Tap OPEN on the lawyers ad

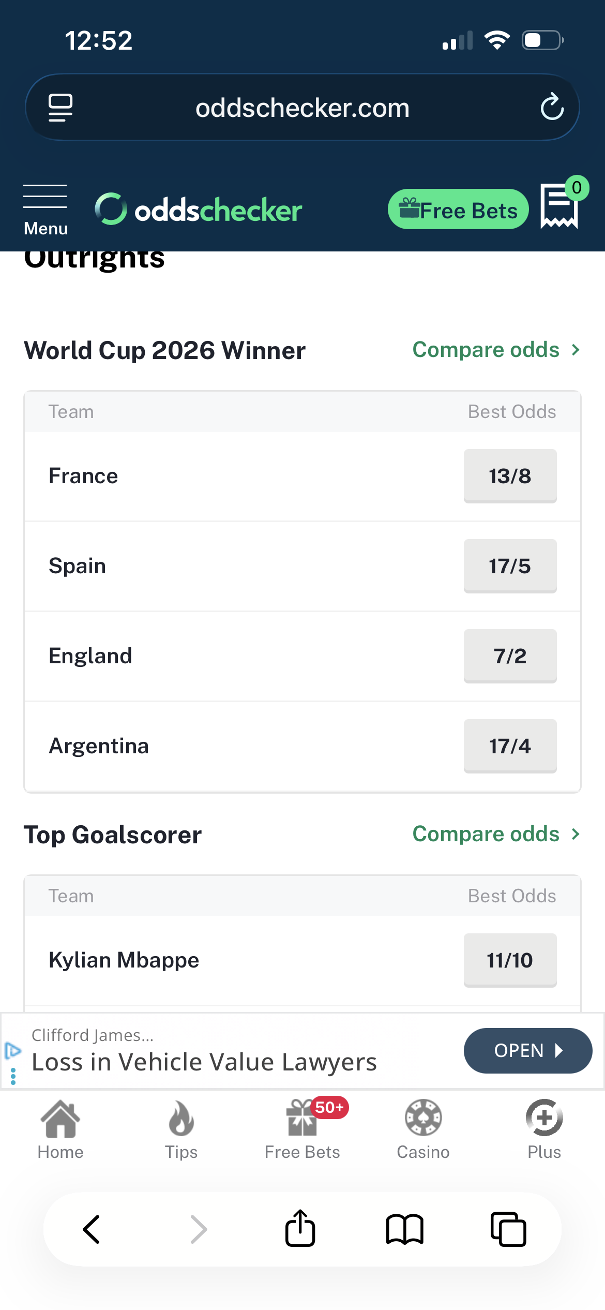[528, 1051]
